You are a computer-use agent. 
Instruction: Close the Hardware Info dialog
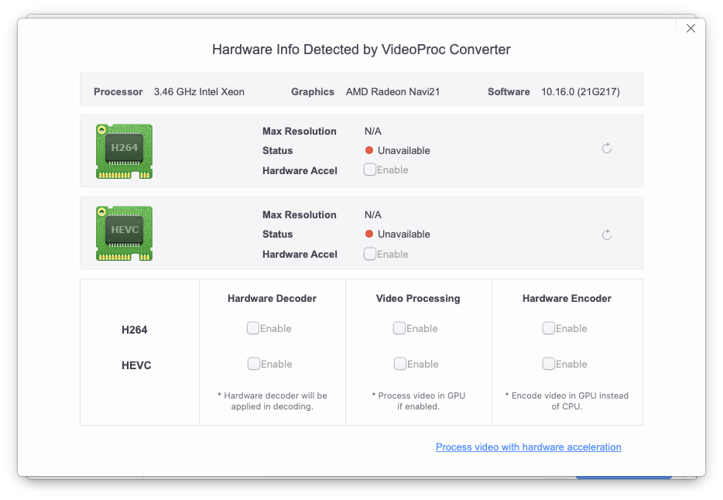click(x=690, y=29)
